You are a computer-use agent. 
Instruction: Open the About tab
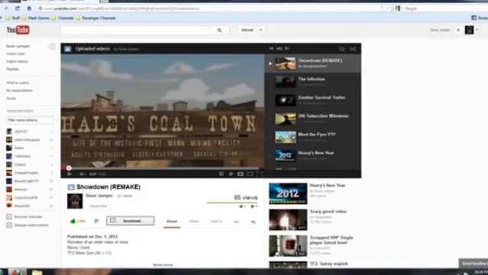pyautogui.click(x=172, y=221)
